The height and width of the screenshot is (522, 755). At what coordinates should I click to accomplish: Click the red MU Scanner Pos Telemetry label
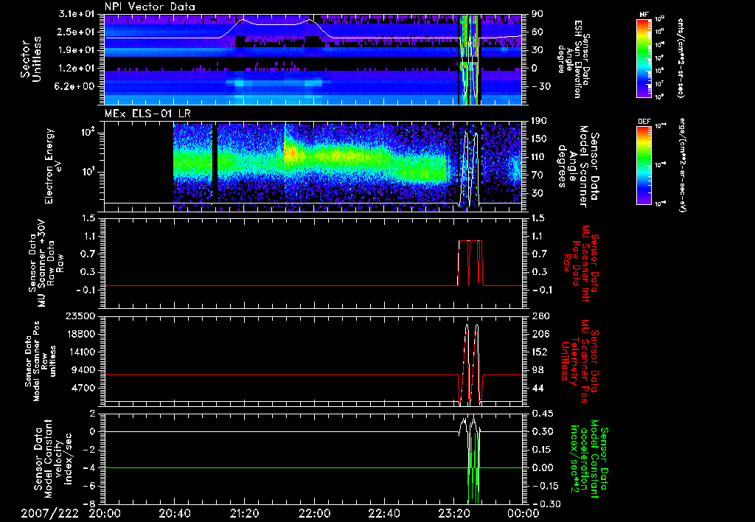[x=580, y=361]
